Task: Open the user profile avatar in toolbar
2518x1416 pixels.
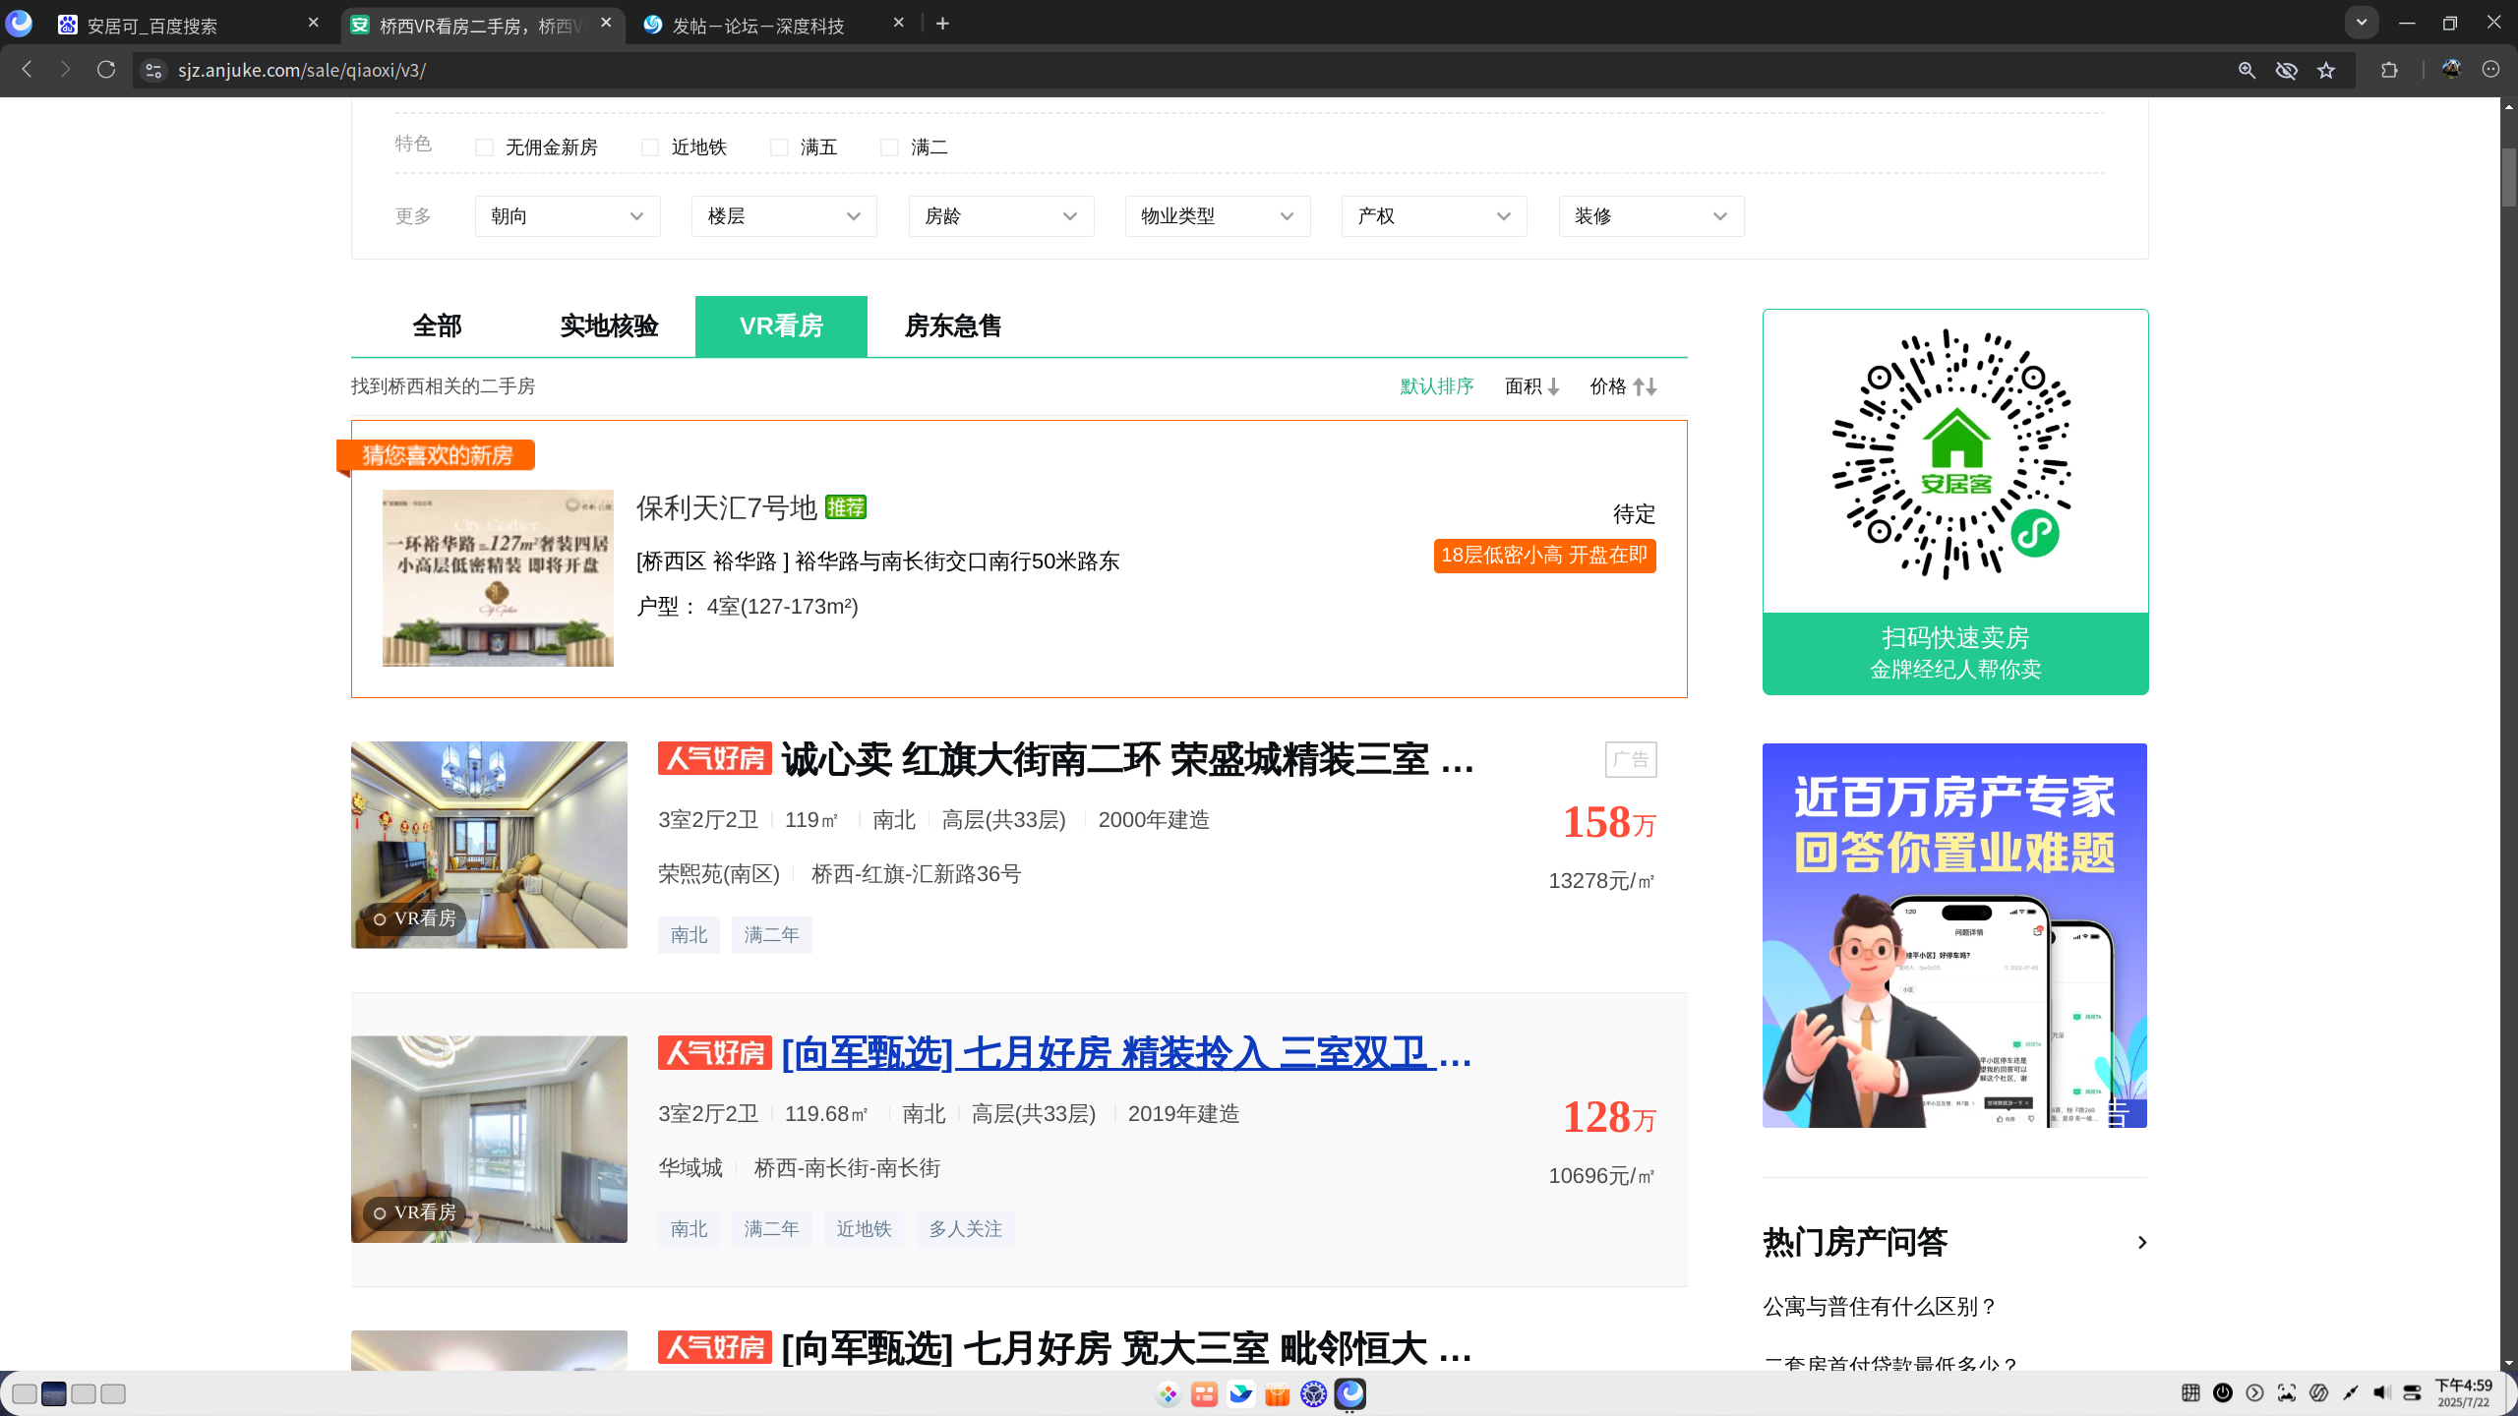Action: pos(2451,70)
